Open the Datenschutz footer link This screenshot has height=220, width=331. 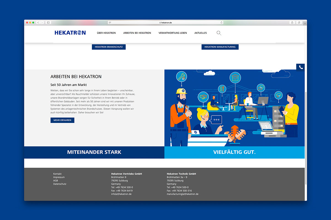pyautogui.click(x=60, y=184)
